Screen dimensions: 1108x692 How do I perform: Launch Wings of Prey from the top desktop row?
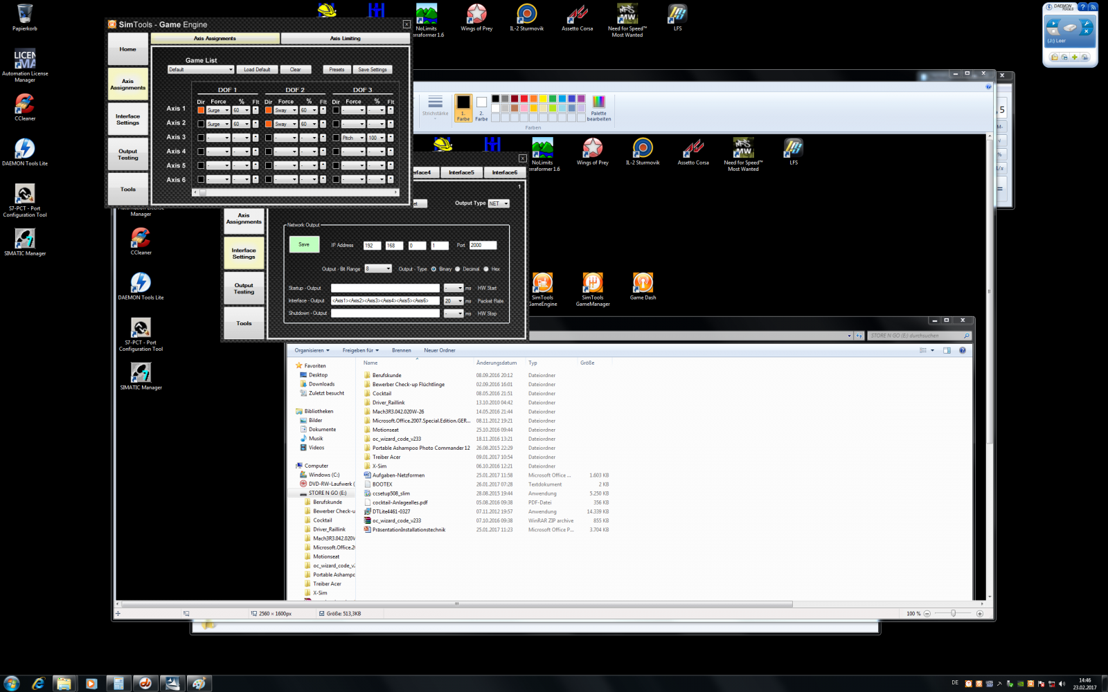[476, 17]
